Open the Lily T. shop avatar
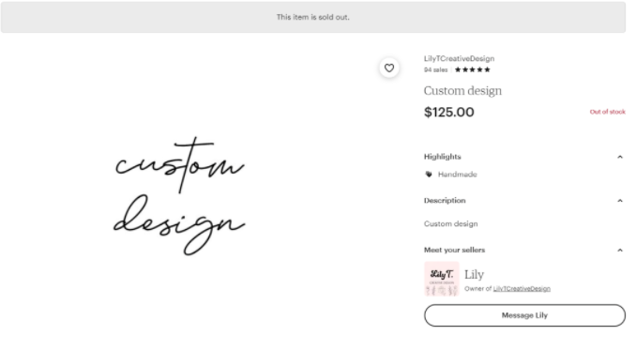Screen dimensions: 636x351 pos(441,279)
